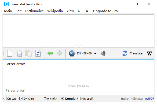Screen dimensions: 157x104
Task: Click the Parser error! translation result text
Action: tap(15, 64)
